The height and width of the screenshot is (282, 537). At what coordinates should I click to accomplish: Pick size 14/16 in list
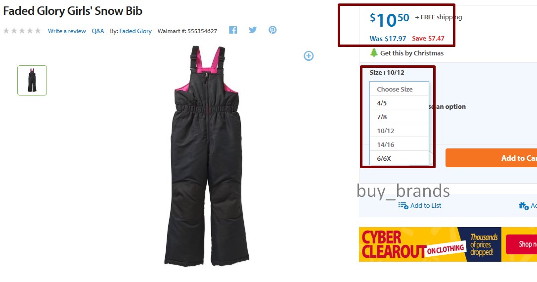pos(400,144)
